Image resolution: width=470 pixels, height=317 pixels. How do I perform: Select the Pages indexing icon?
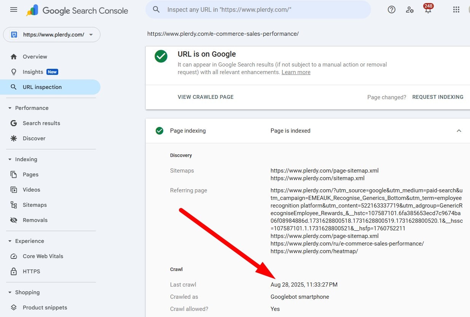13,174
